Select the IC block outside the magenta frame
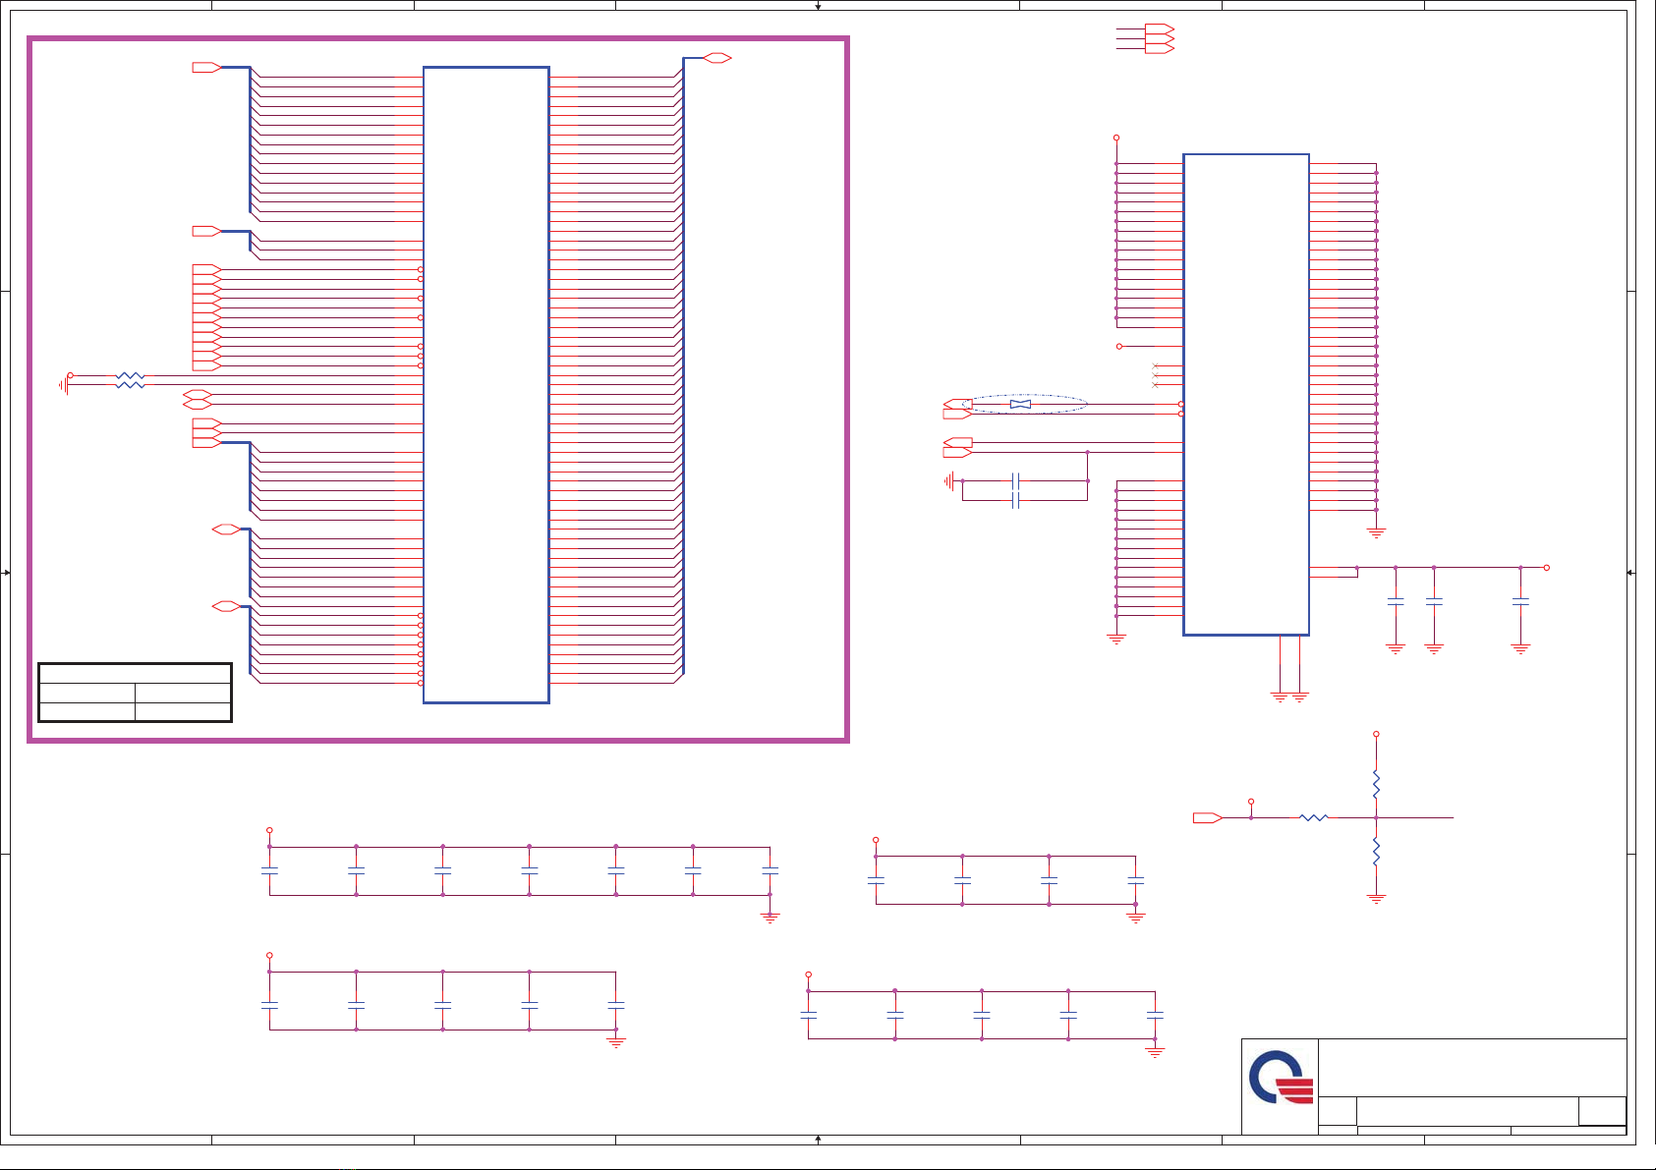This screenshot has height=1170, width=1656. tap(1246, 395)
